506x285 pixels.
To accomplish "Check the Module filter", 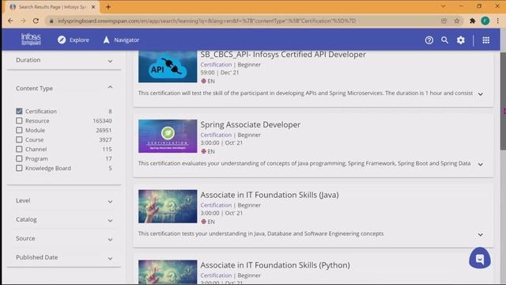I will pos(19,130).
